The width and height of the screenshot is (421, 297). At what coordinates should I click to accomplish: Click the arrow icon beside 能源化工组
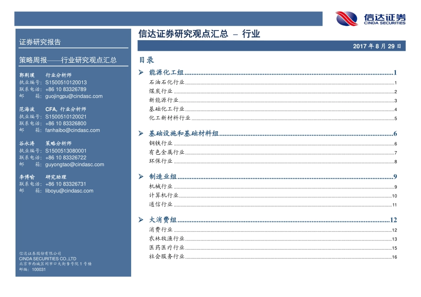tap(141, 71)
